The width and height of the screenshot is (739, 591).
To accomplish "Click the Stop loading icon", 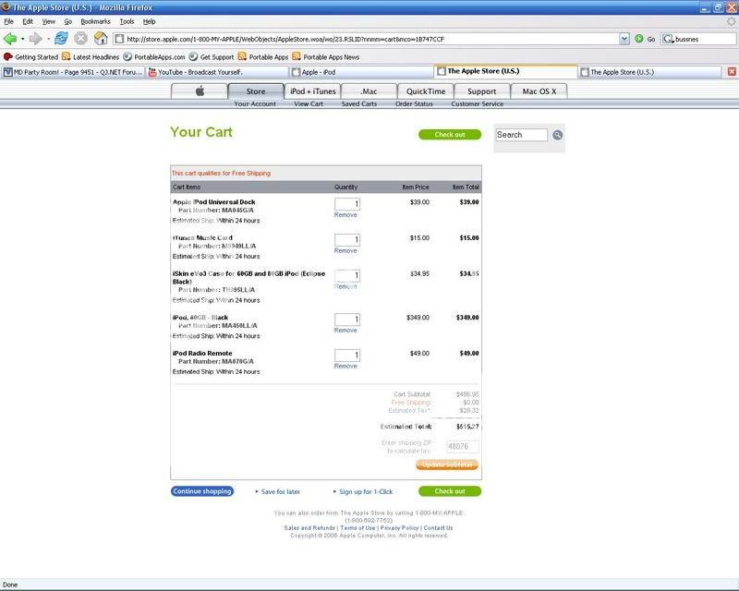I will pos(80,39).
